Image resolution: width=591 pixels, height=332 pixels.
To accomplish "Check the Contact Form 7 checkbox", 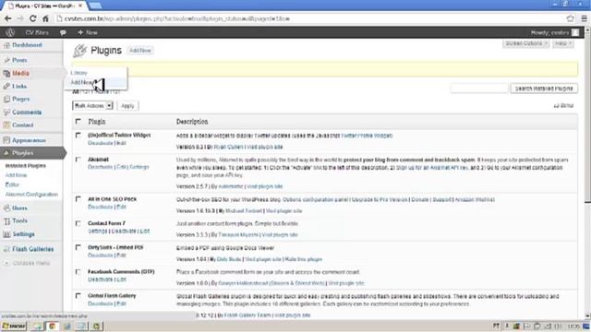I will pyautogui.click(x=78, y=223).
